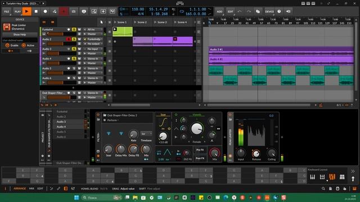Screen dimensions: 360x202
Task: Click the Post FX button
Action: (x=200, y=158)
